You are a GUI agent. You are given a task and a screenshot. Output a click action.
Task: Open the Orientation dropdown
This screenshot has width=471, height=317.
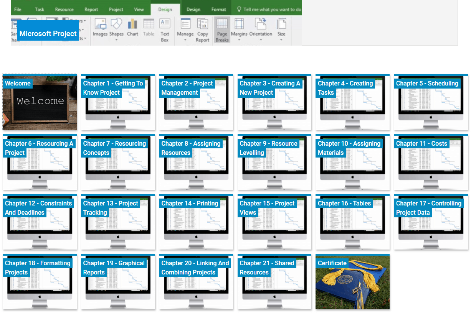tap(261, 30)
